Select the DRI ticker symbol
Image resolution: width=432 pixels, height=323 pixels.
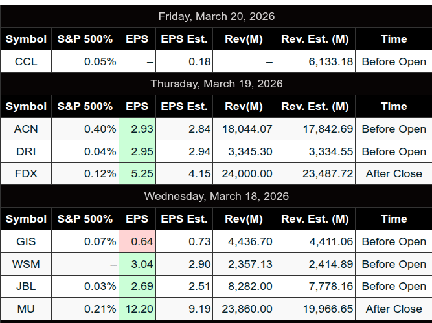pyautogui.click(x=26, y=151)
